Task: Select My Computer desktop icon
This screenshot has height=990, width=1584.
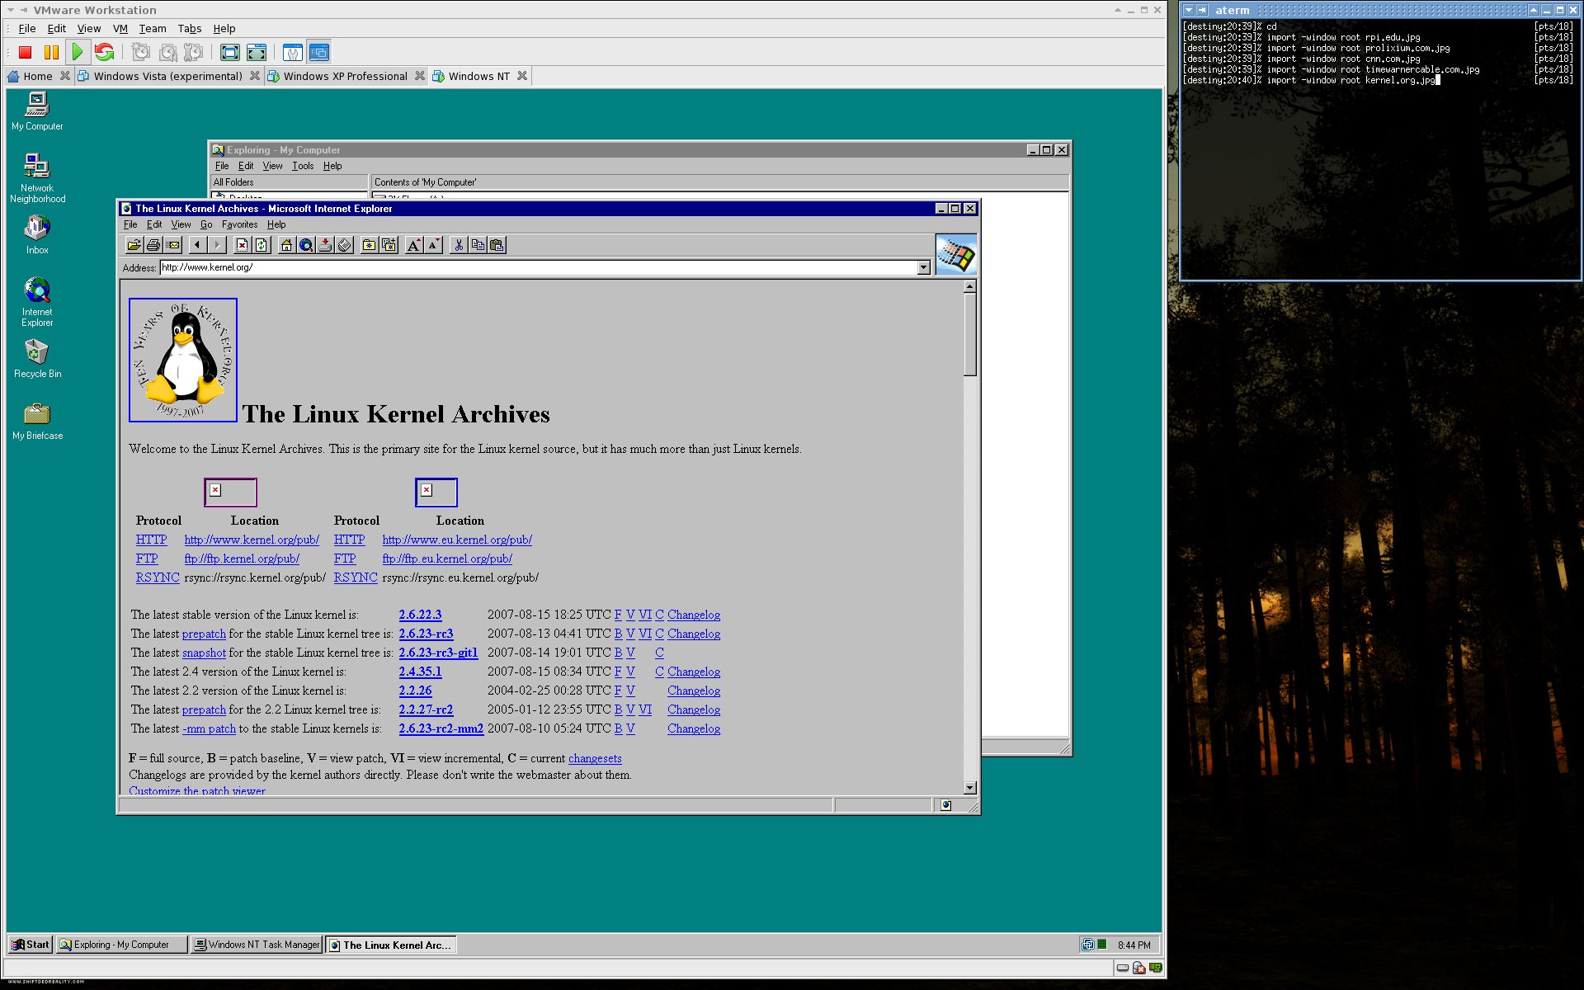Action: [x=37, y=111]
